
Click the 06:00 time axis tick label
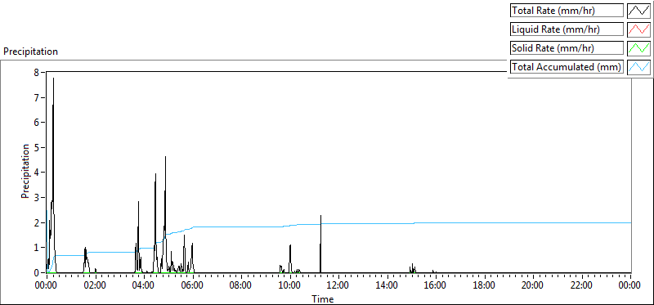click(193, 286)
